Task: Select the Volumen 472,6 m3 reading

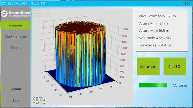Action: click(x=155, y=38)
